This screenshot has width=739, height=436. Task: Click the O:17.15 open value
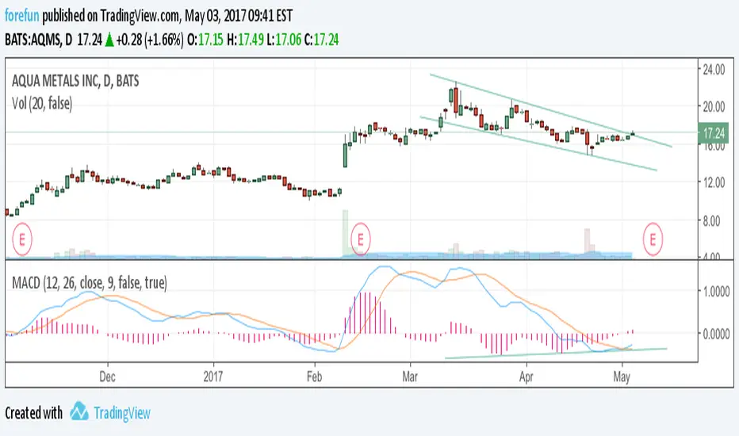(x=205, y=40)
